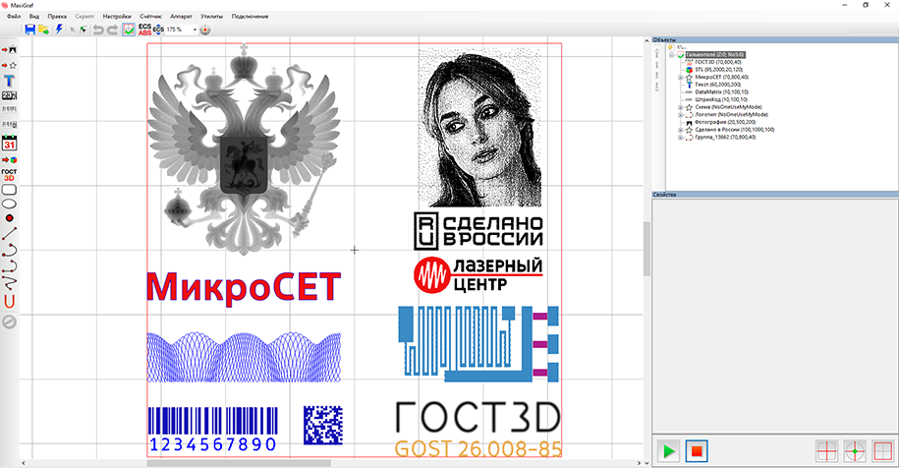Select the straight line tool
Screen dimensions: 899x468
(x=9, y=234)
